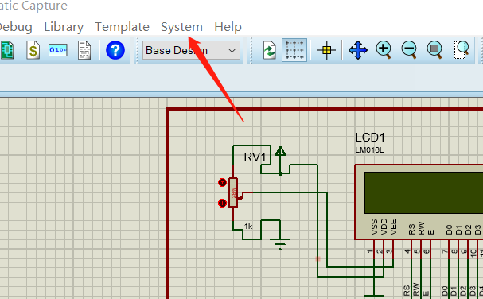Click the redraw display refresh icon

[x=270, y=50]
